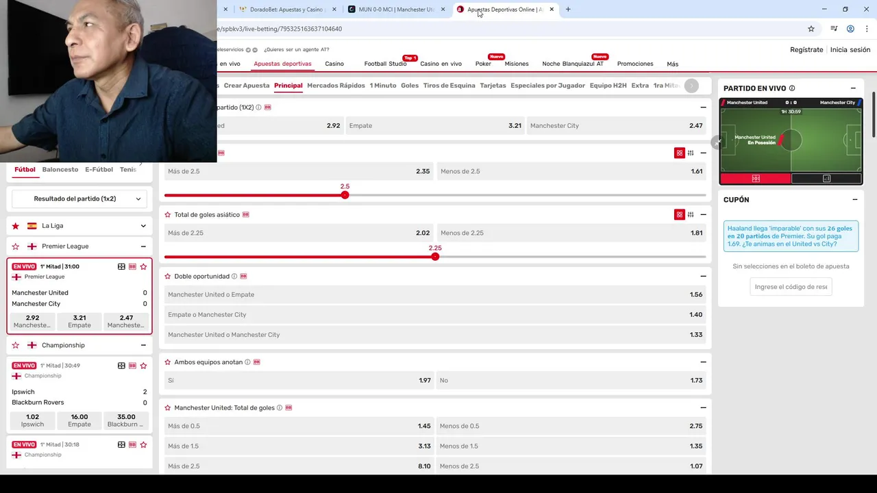Unstar La Liga favorite in the sidebar

[x=16, y=225]
